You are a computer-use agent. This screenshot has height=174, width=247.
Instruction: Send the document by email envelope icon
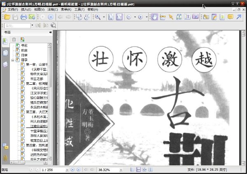point(32,17)
